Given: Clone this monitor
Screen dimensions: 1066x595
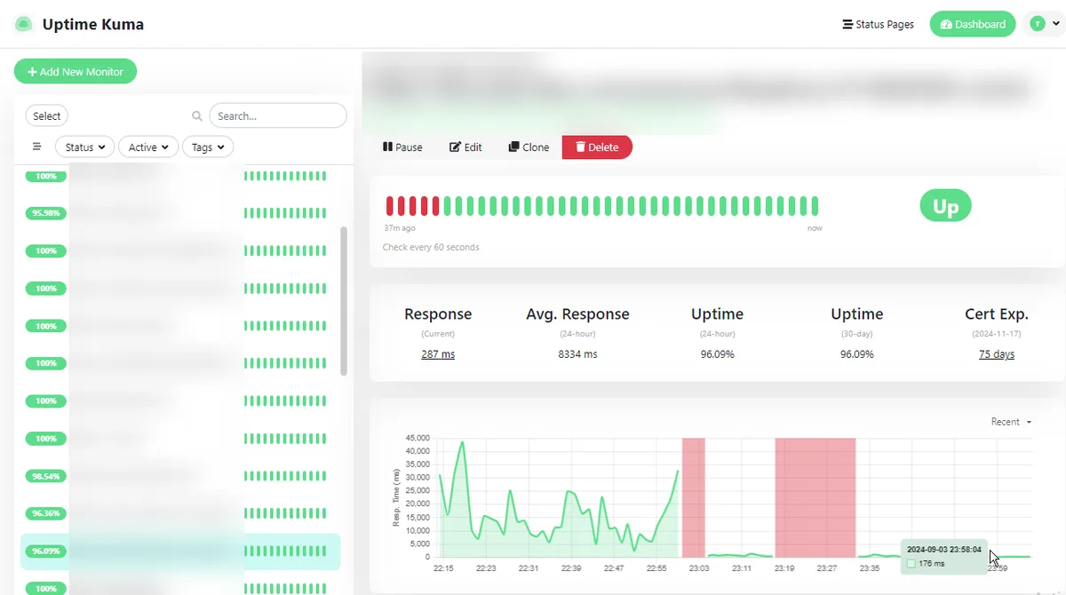Looking at the screenshot, I should coord(529,147).
